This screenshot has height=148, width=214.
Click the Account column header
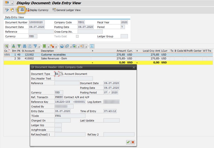pos(30,51)
